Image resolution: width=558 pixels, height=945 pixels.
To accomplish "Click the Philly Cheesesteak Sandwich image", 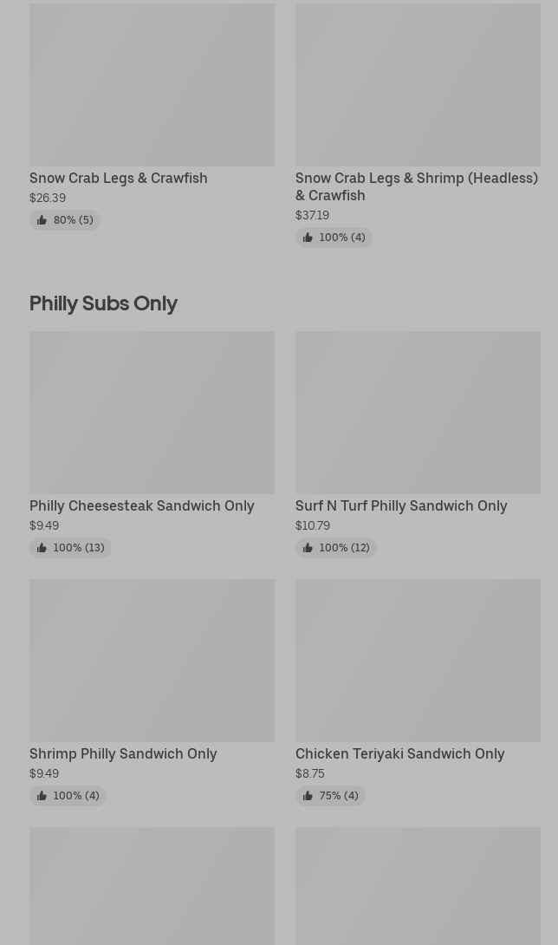I will [x=152, y=413].
